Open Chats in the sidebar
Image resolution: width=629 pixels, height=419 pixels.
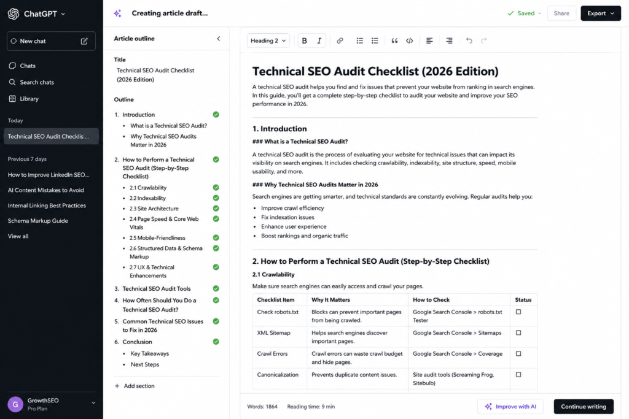tap(28, 66)
